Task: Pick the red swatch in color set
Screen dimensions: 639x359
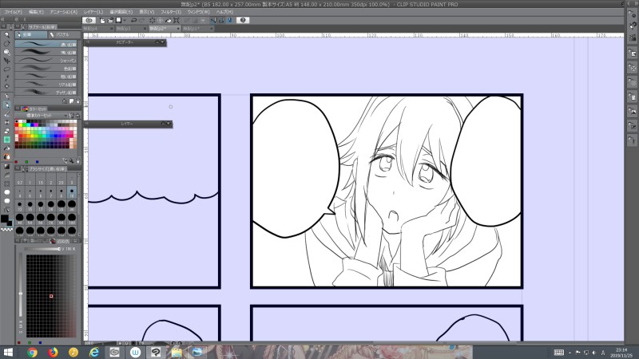Action: pos(17,126)
